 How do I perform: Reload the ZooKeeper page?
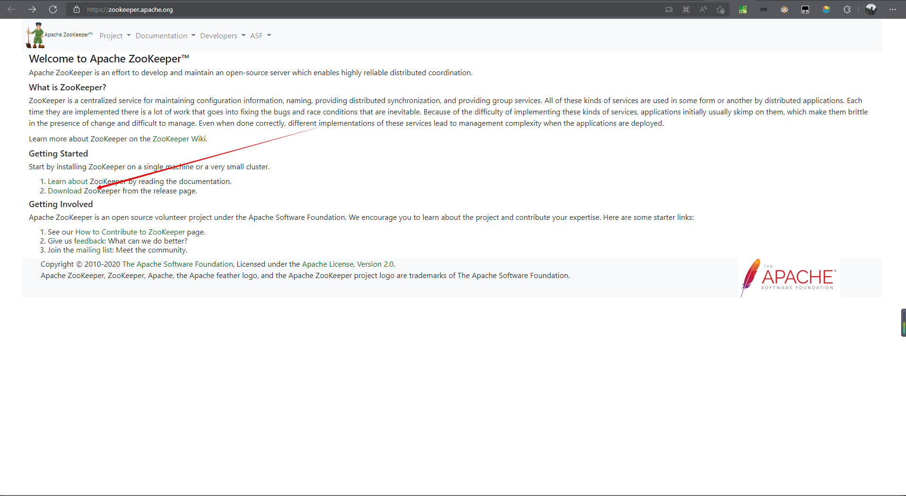pos(53,9)
